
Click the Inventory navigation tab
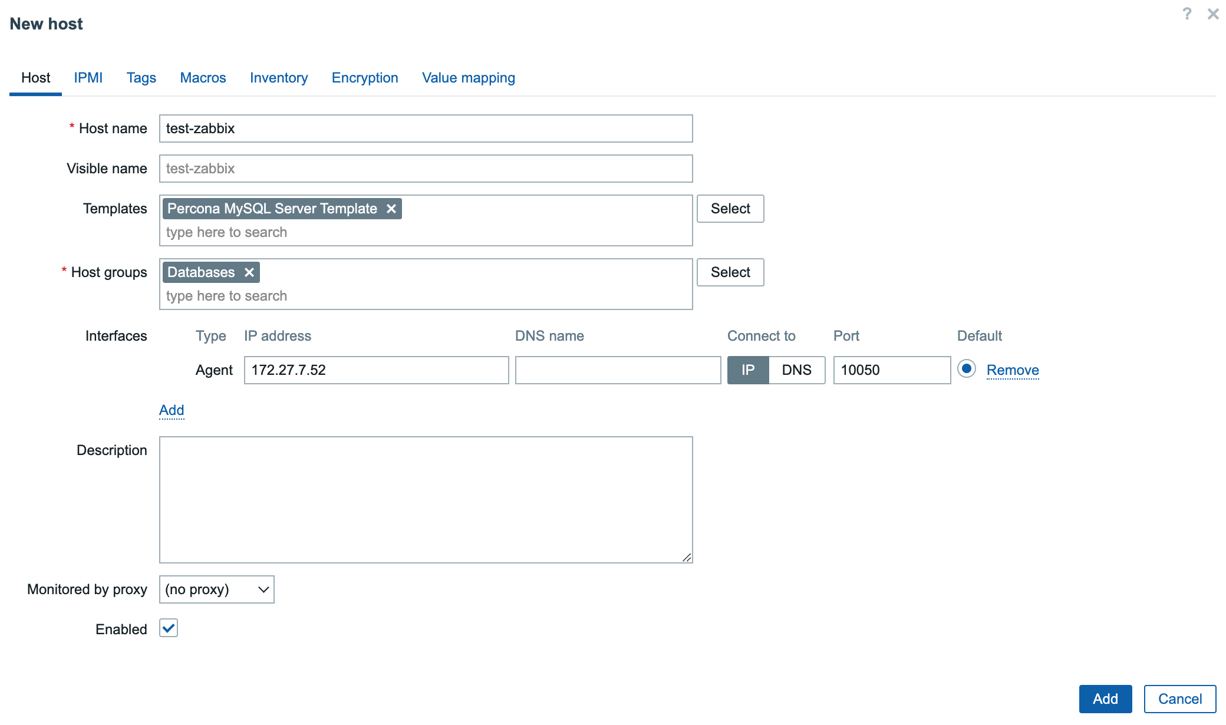pyautogui.click(x=279, y=78)
